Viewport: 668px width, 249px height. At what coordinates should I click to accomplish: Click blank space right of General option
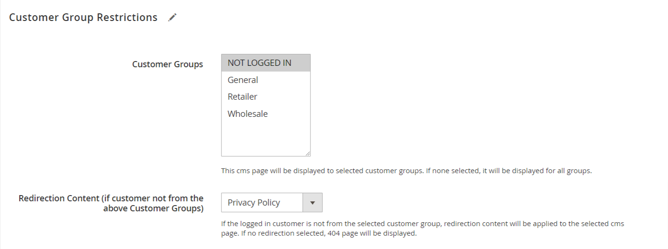coord(284,80)
